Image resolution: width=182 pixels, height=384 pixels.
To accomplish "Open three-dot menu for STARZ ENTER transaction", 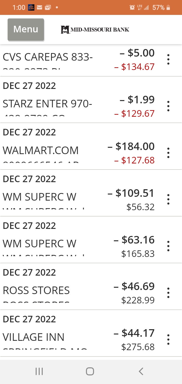I will coord(168,106).
